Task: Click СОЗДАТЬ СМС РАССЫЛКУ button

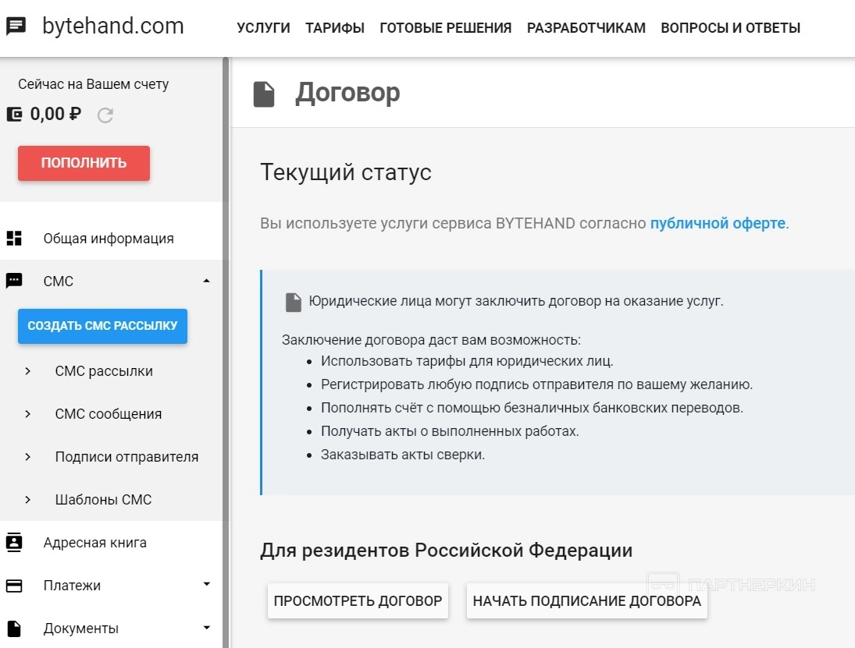Action: click(102, 326)
